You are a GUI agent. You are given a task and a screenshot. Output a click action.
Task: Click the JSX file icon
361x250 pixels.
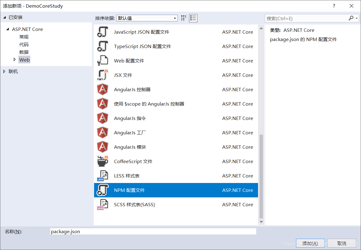coord(103,75)
